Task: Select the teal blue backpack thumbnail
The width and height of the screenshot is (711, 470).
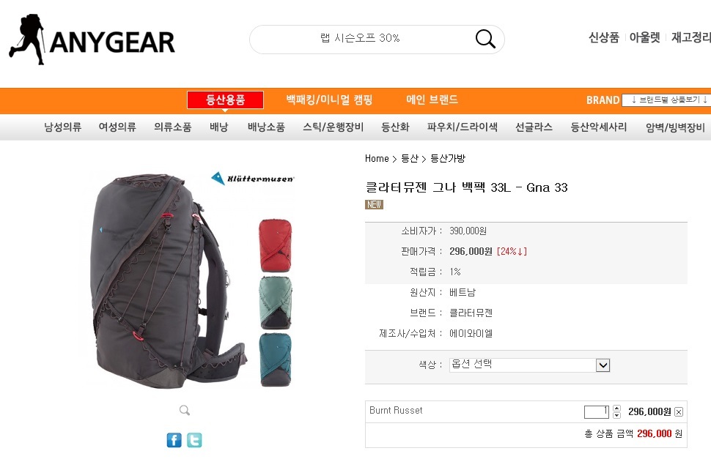Action: click(x=276, y=360)
